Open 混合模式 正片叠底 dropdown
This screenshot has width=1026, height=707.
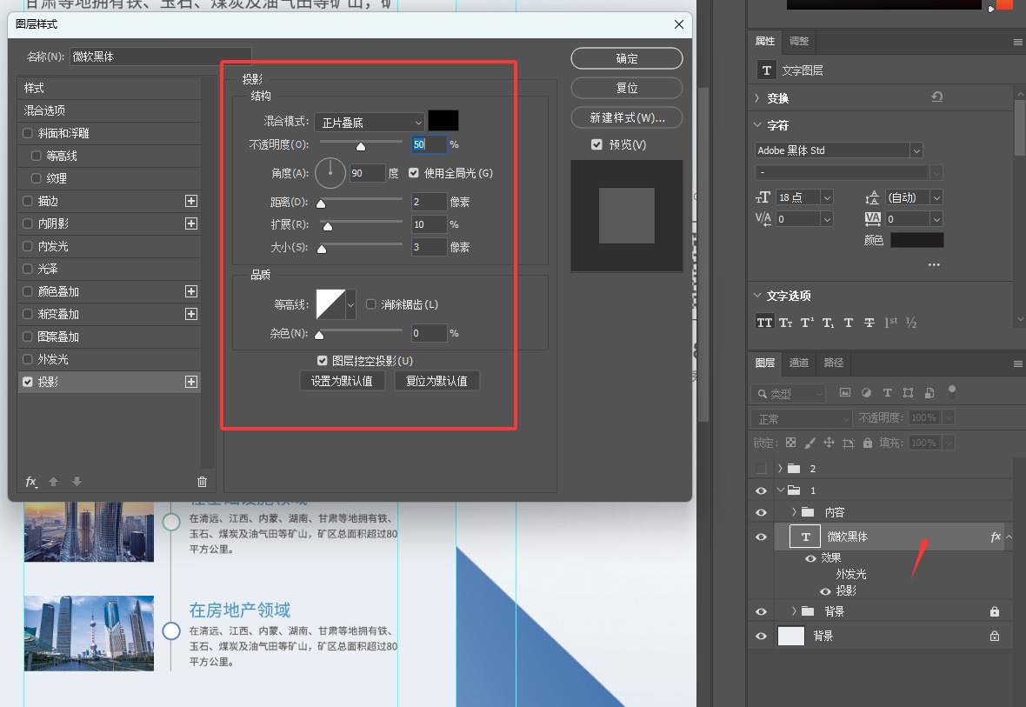pos(370,123)
